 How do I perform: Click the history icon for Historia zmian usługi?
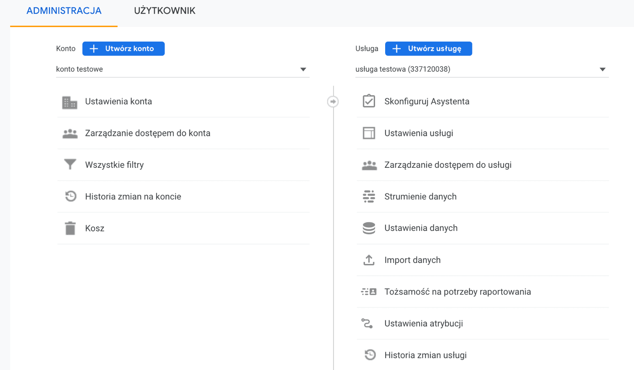(x=370, y=355)
